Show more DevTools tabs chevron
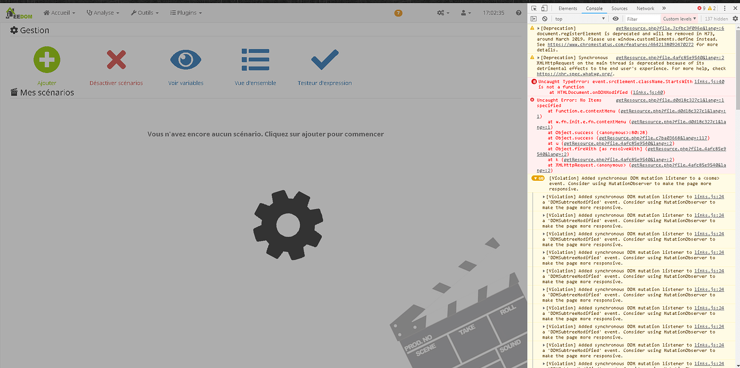The width and height of the screenshot is (740, 368). tap(664, 9)
